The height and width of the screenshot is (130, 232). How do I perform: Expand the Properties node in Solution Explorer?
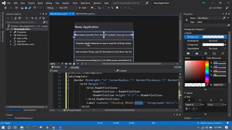[x=11, y=32]
